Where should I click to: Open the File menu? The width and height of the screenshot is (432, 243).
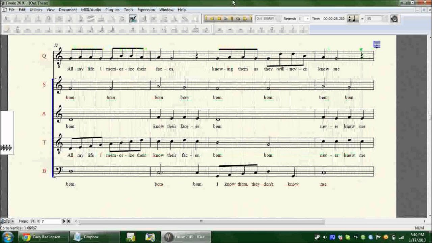tap(11, 10)
